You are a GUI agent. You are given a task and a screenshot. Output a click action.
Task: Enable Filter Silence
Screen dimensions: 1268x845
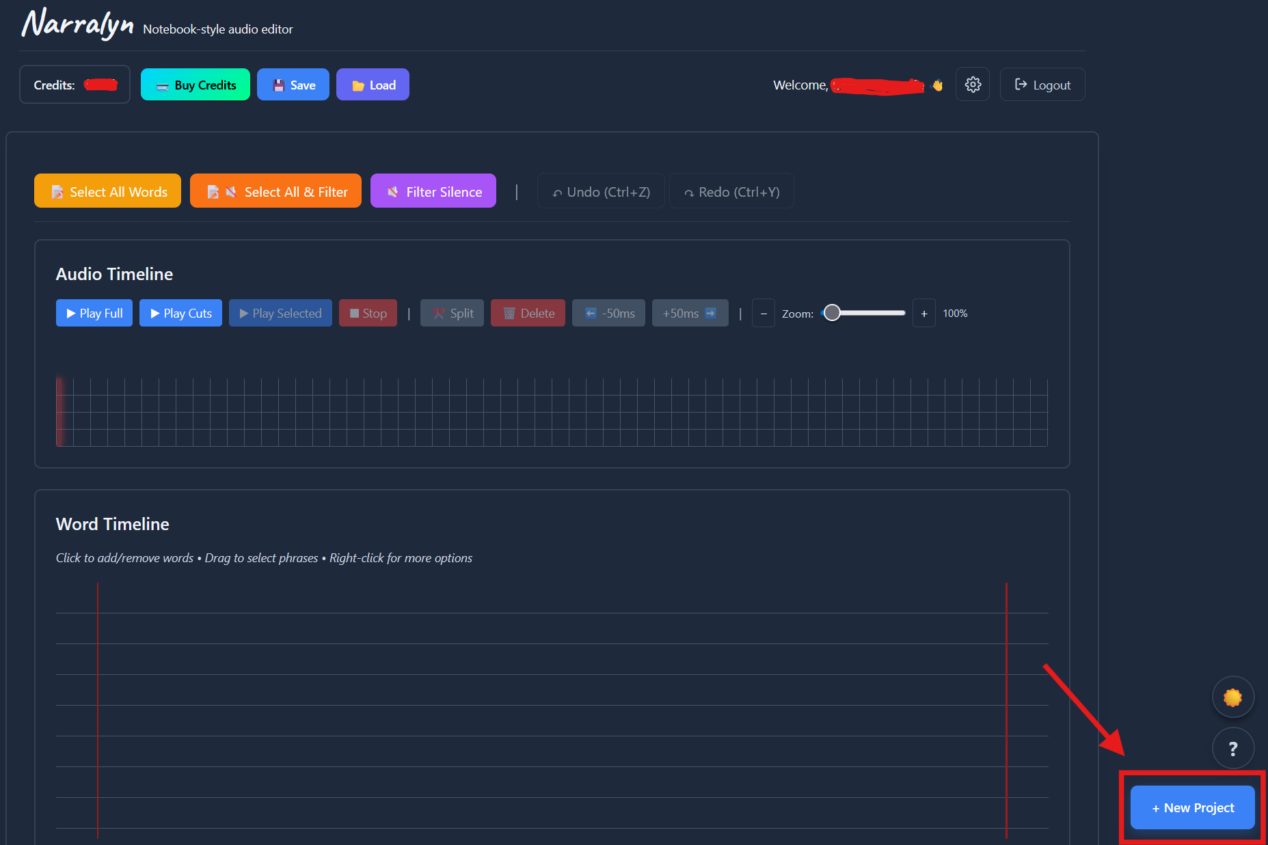(x=433, y=191)
